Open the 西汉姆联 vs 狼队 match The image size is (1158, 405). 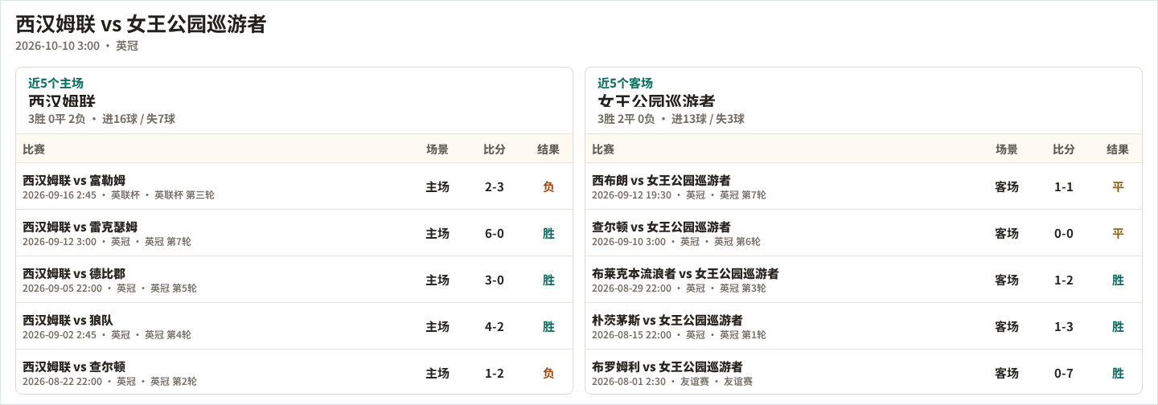294,326
